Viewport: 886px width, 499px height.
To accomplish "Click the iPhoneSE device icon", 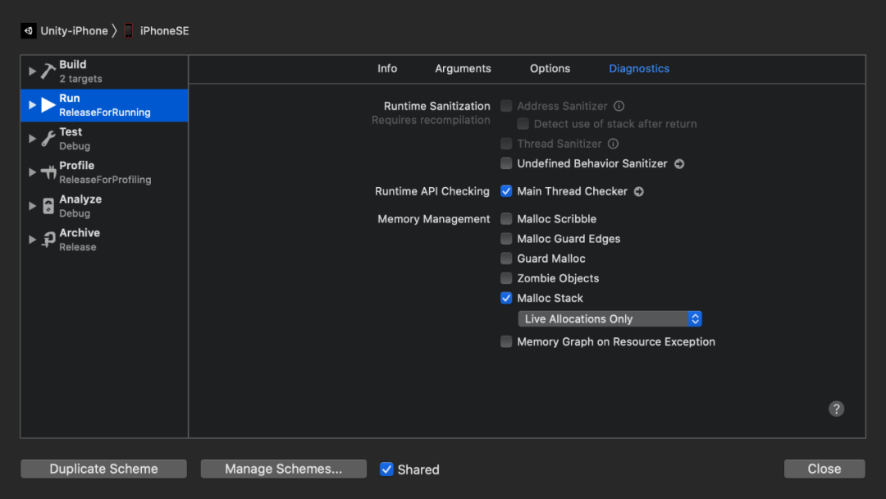I will point(128,31).
